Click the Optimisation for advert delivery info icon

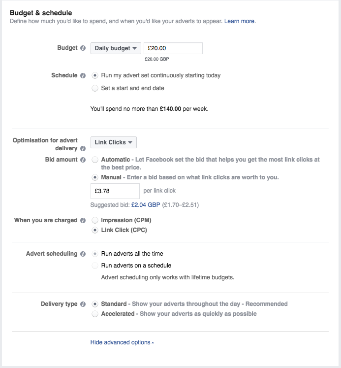(83, 148)
